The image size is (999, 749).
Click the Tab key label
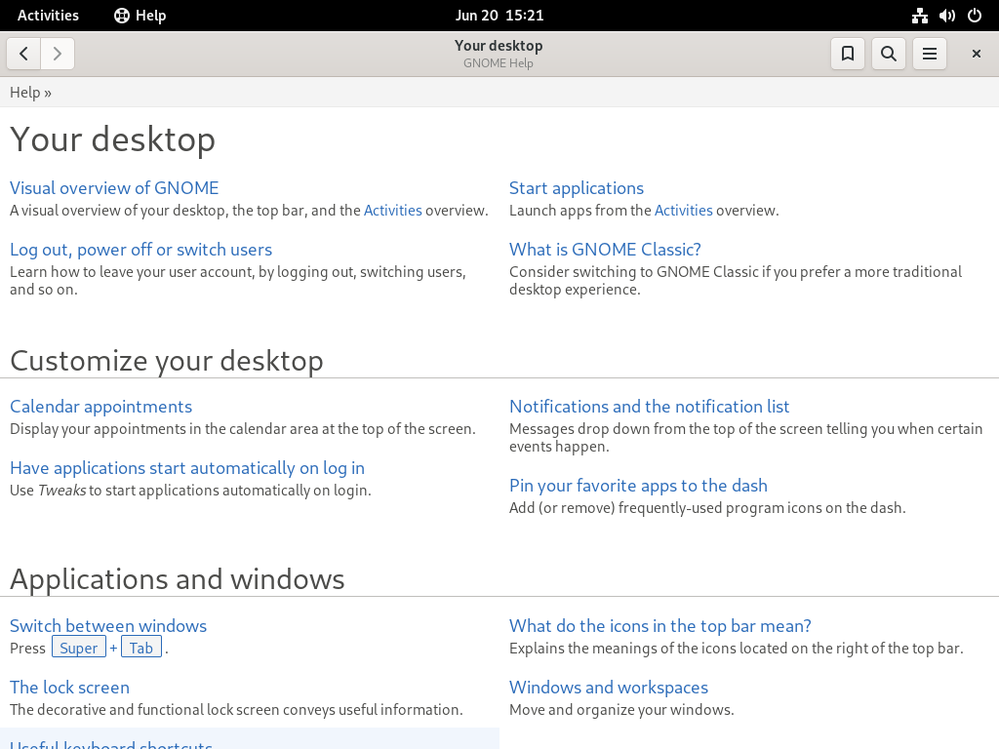[141, 648]
